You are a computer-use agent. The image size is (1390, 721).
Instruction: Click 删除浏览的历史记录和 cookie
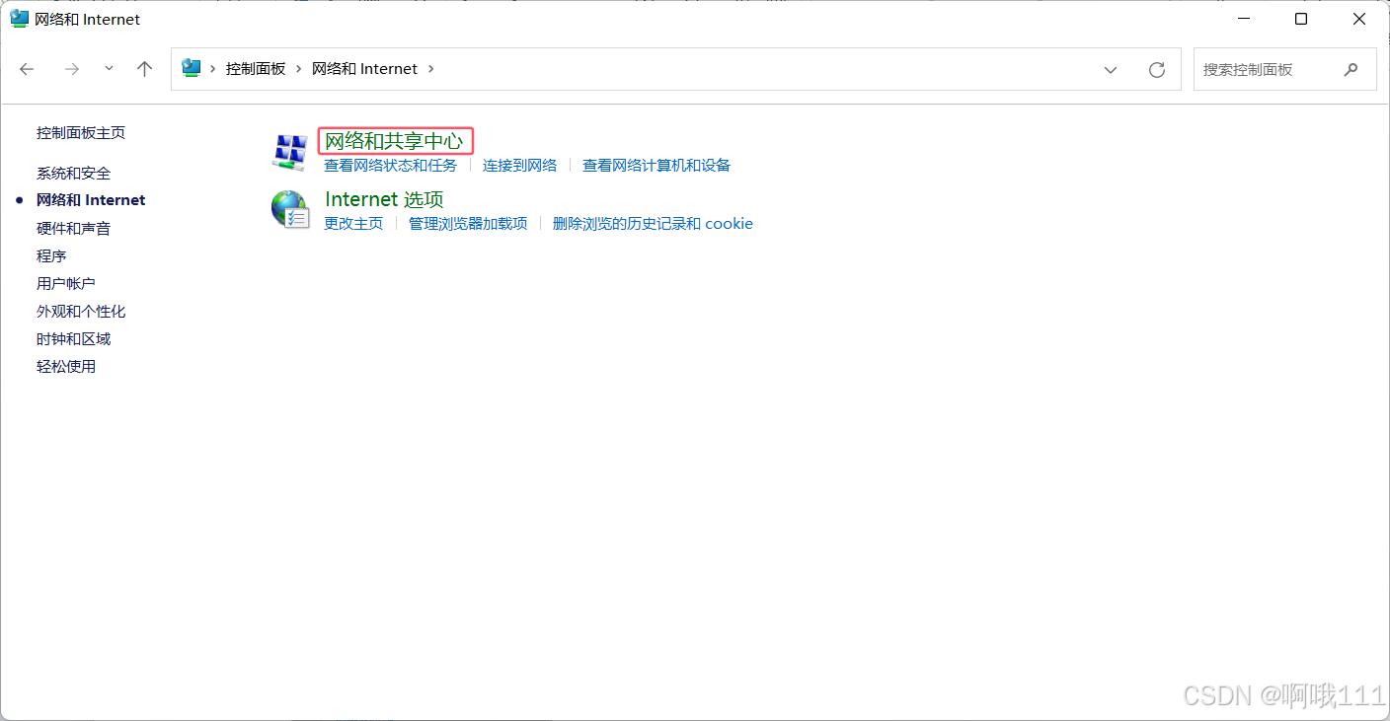(x=654, y=223)
